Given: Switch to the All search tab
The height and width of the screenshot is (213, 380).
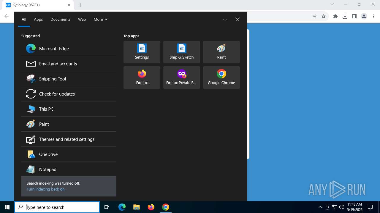Looking at the screenshot, I should click(24, 19).
